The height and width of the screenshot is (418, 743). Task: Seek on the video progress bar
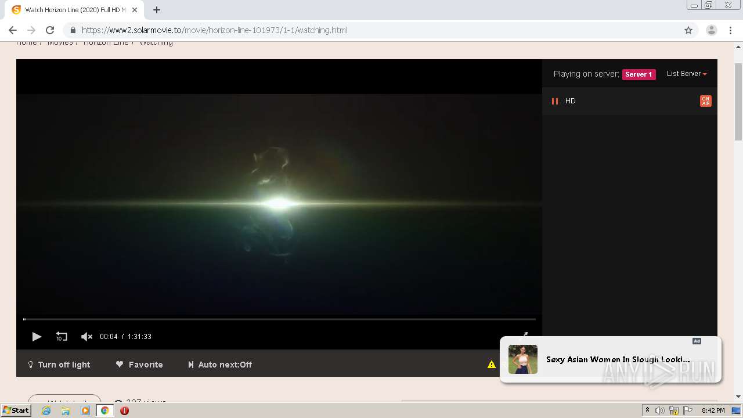[279, 319]
